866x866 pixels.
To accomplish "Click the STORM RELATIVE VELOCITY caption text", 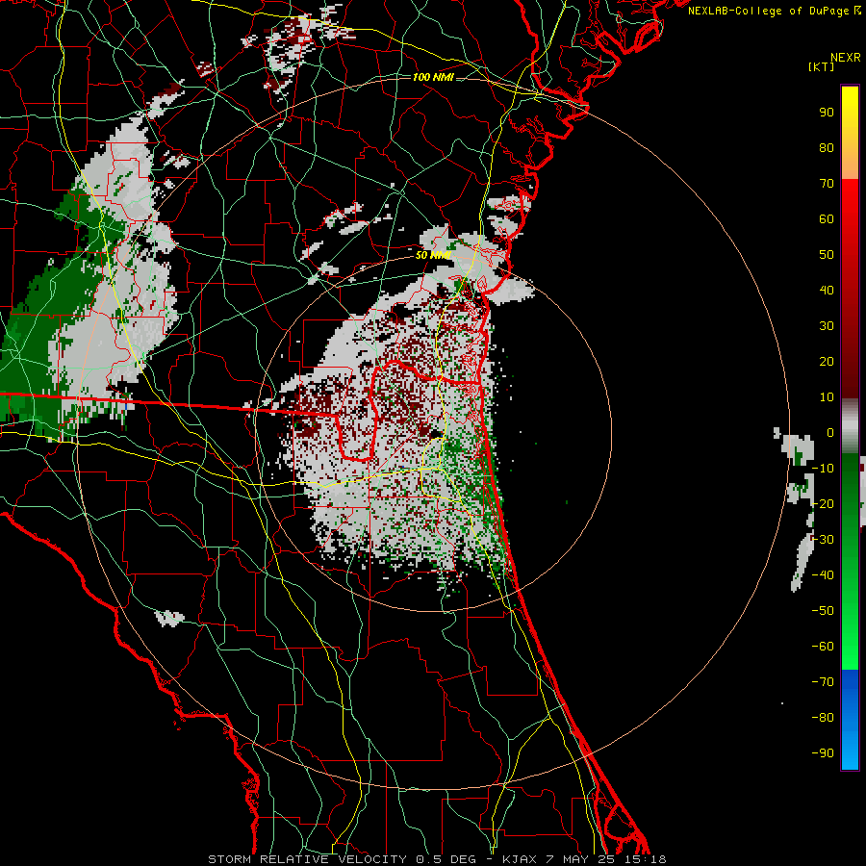I will [x=307, y=859].
